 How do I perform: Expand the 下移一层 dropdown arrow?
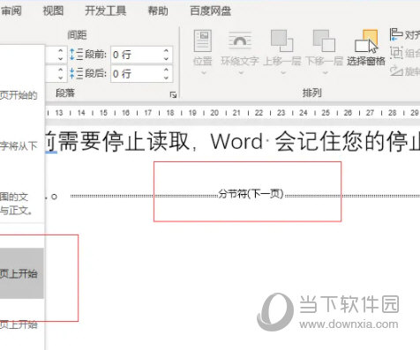click(325, 72)
